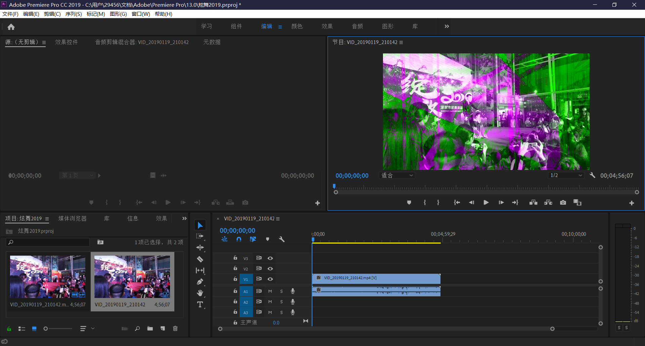Delete the selected item with the trash icon

(x=175, y=329)
